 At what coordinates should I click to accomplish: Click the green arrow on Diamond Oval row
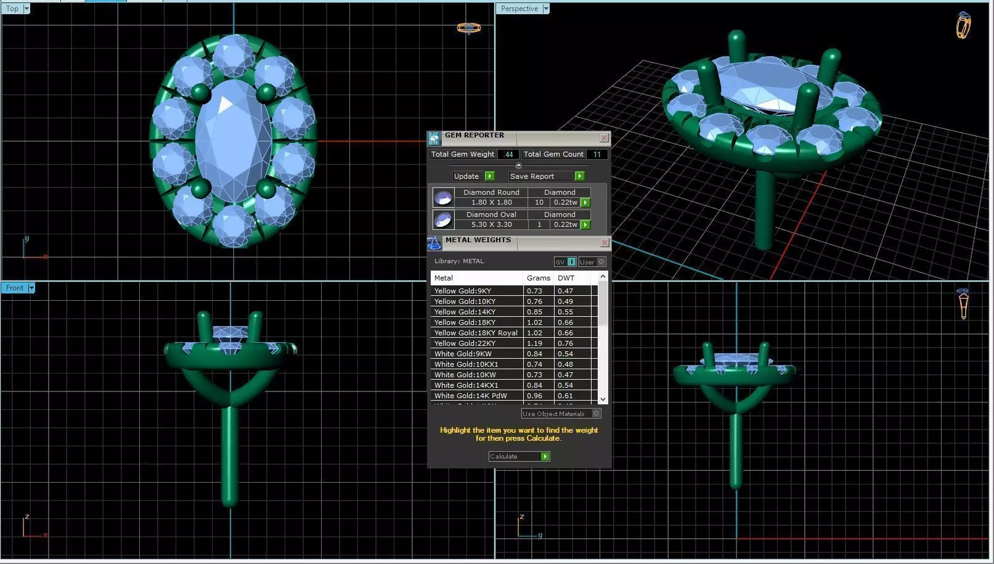point(585,224)
